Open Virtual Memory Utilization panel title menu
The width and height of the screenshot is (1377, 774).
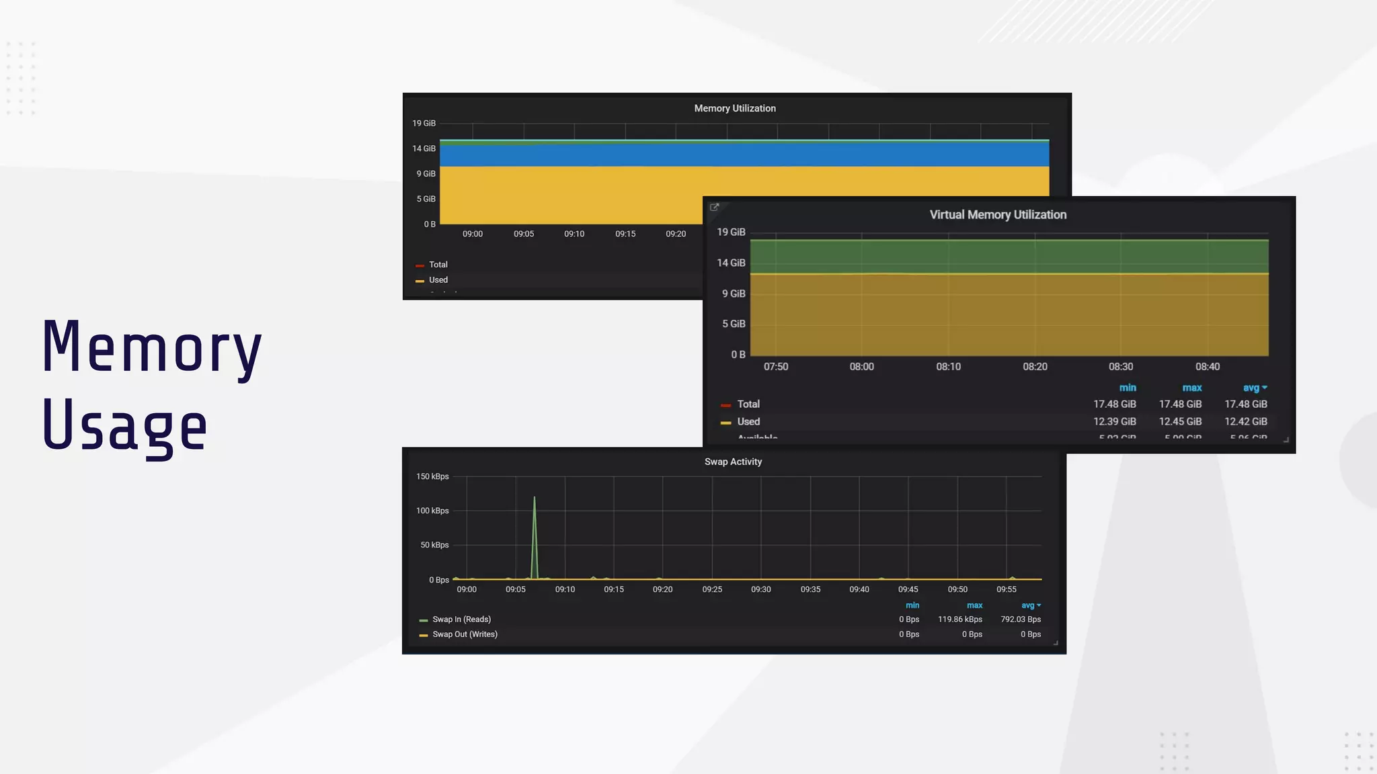[998, 215]
